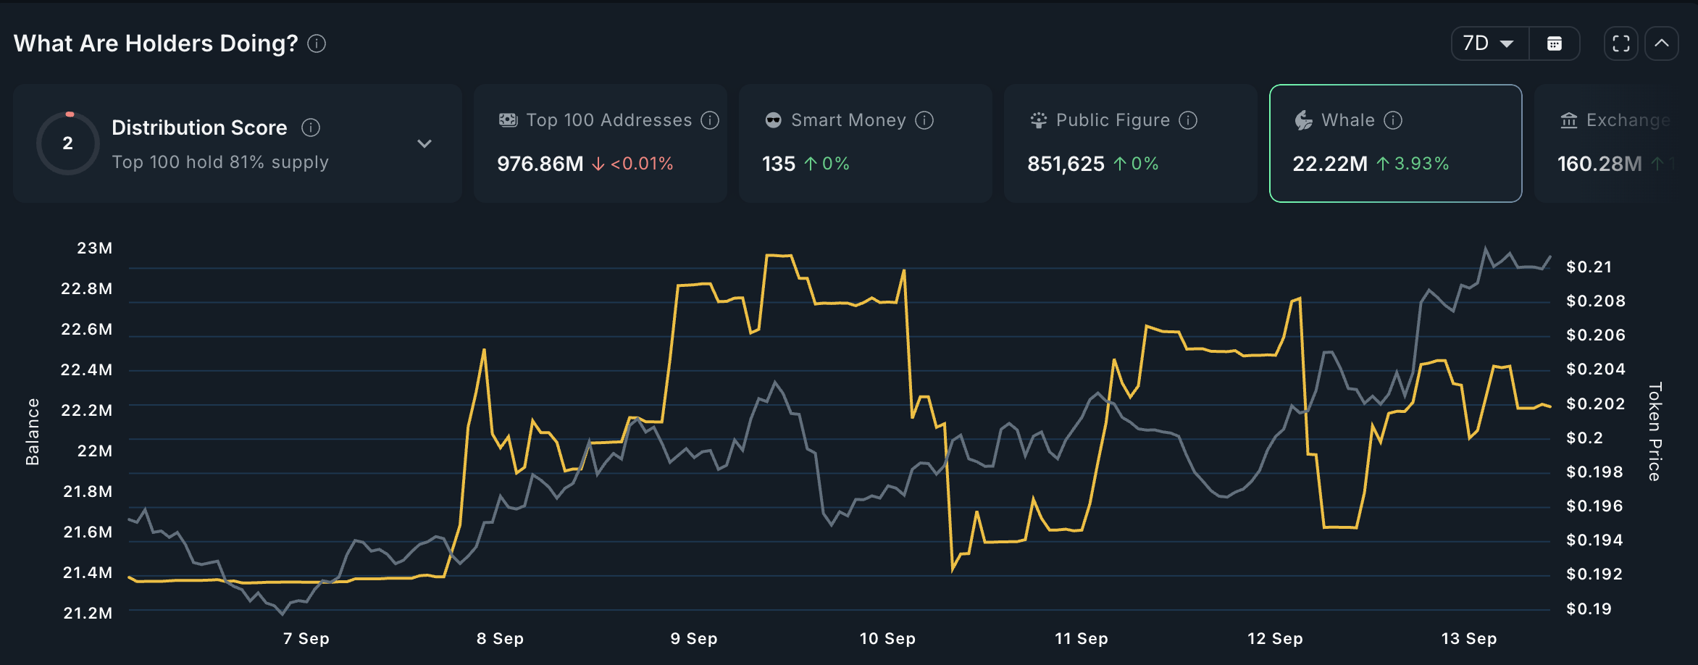Click the Whale 3.93% change value
The image size is (1698, 665).
[x=1421, y=164]
